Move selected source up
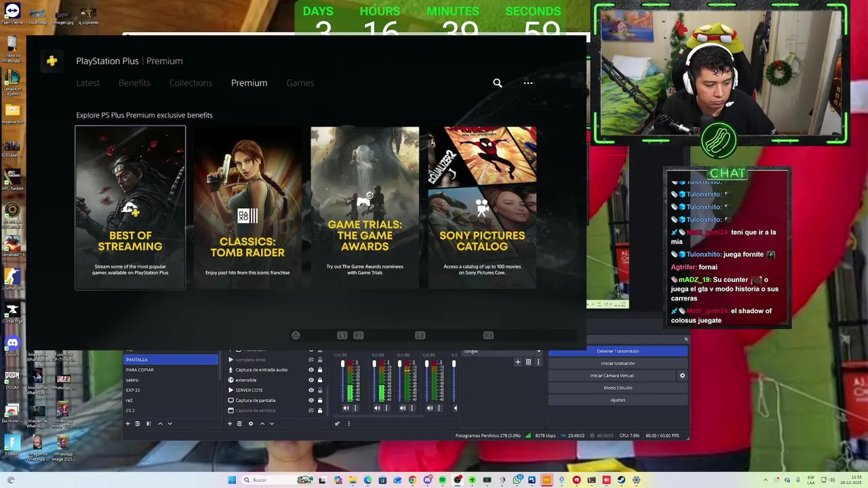Image resolution: width=868 pixels, height=488 pixels. [262, 424]
